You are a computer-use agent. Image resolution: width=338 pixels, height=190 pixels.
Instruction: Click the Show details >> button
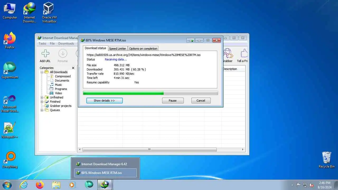104,101
